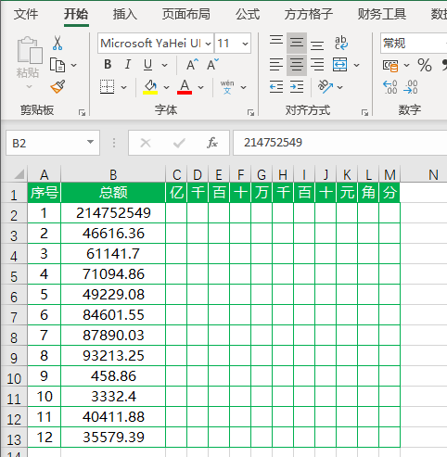This screenshot has height=457, width=447.
Task: Click the Wrap Text icon
Action: (341, 43)
